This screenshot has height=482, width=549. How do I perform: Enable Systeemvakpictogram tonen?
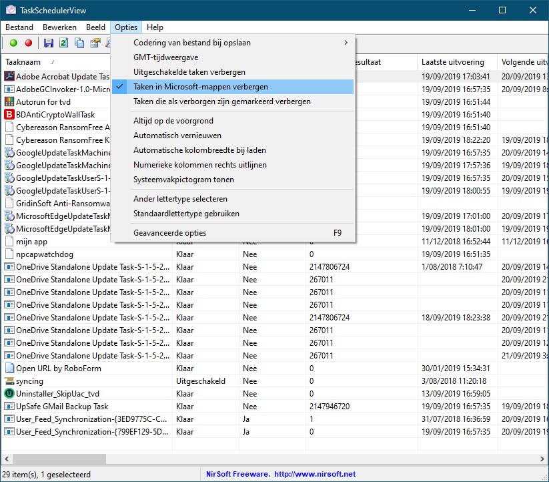pos(233,180)
